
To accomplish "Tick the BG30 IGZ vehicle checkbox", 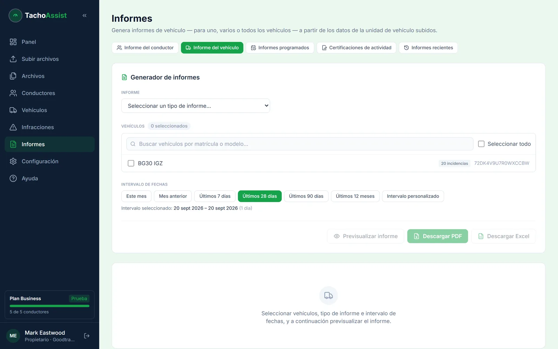I will pyautogui.click(x=131, y=163).
